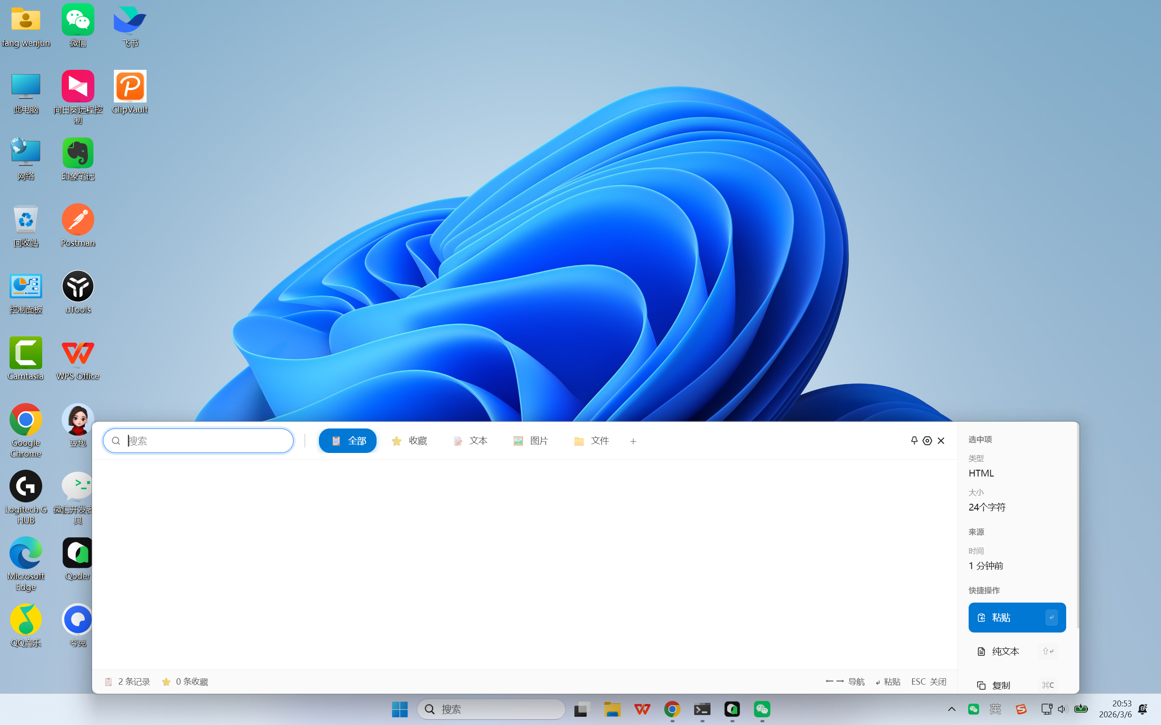Open the WeChat taskbar icon

pos(762,709)
